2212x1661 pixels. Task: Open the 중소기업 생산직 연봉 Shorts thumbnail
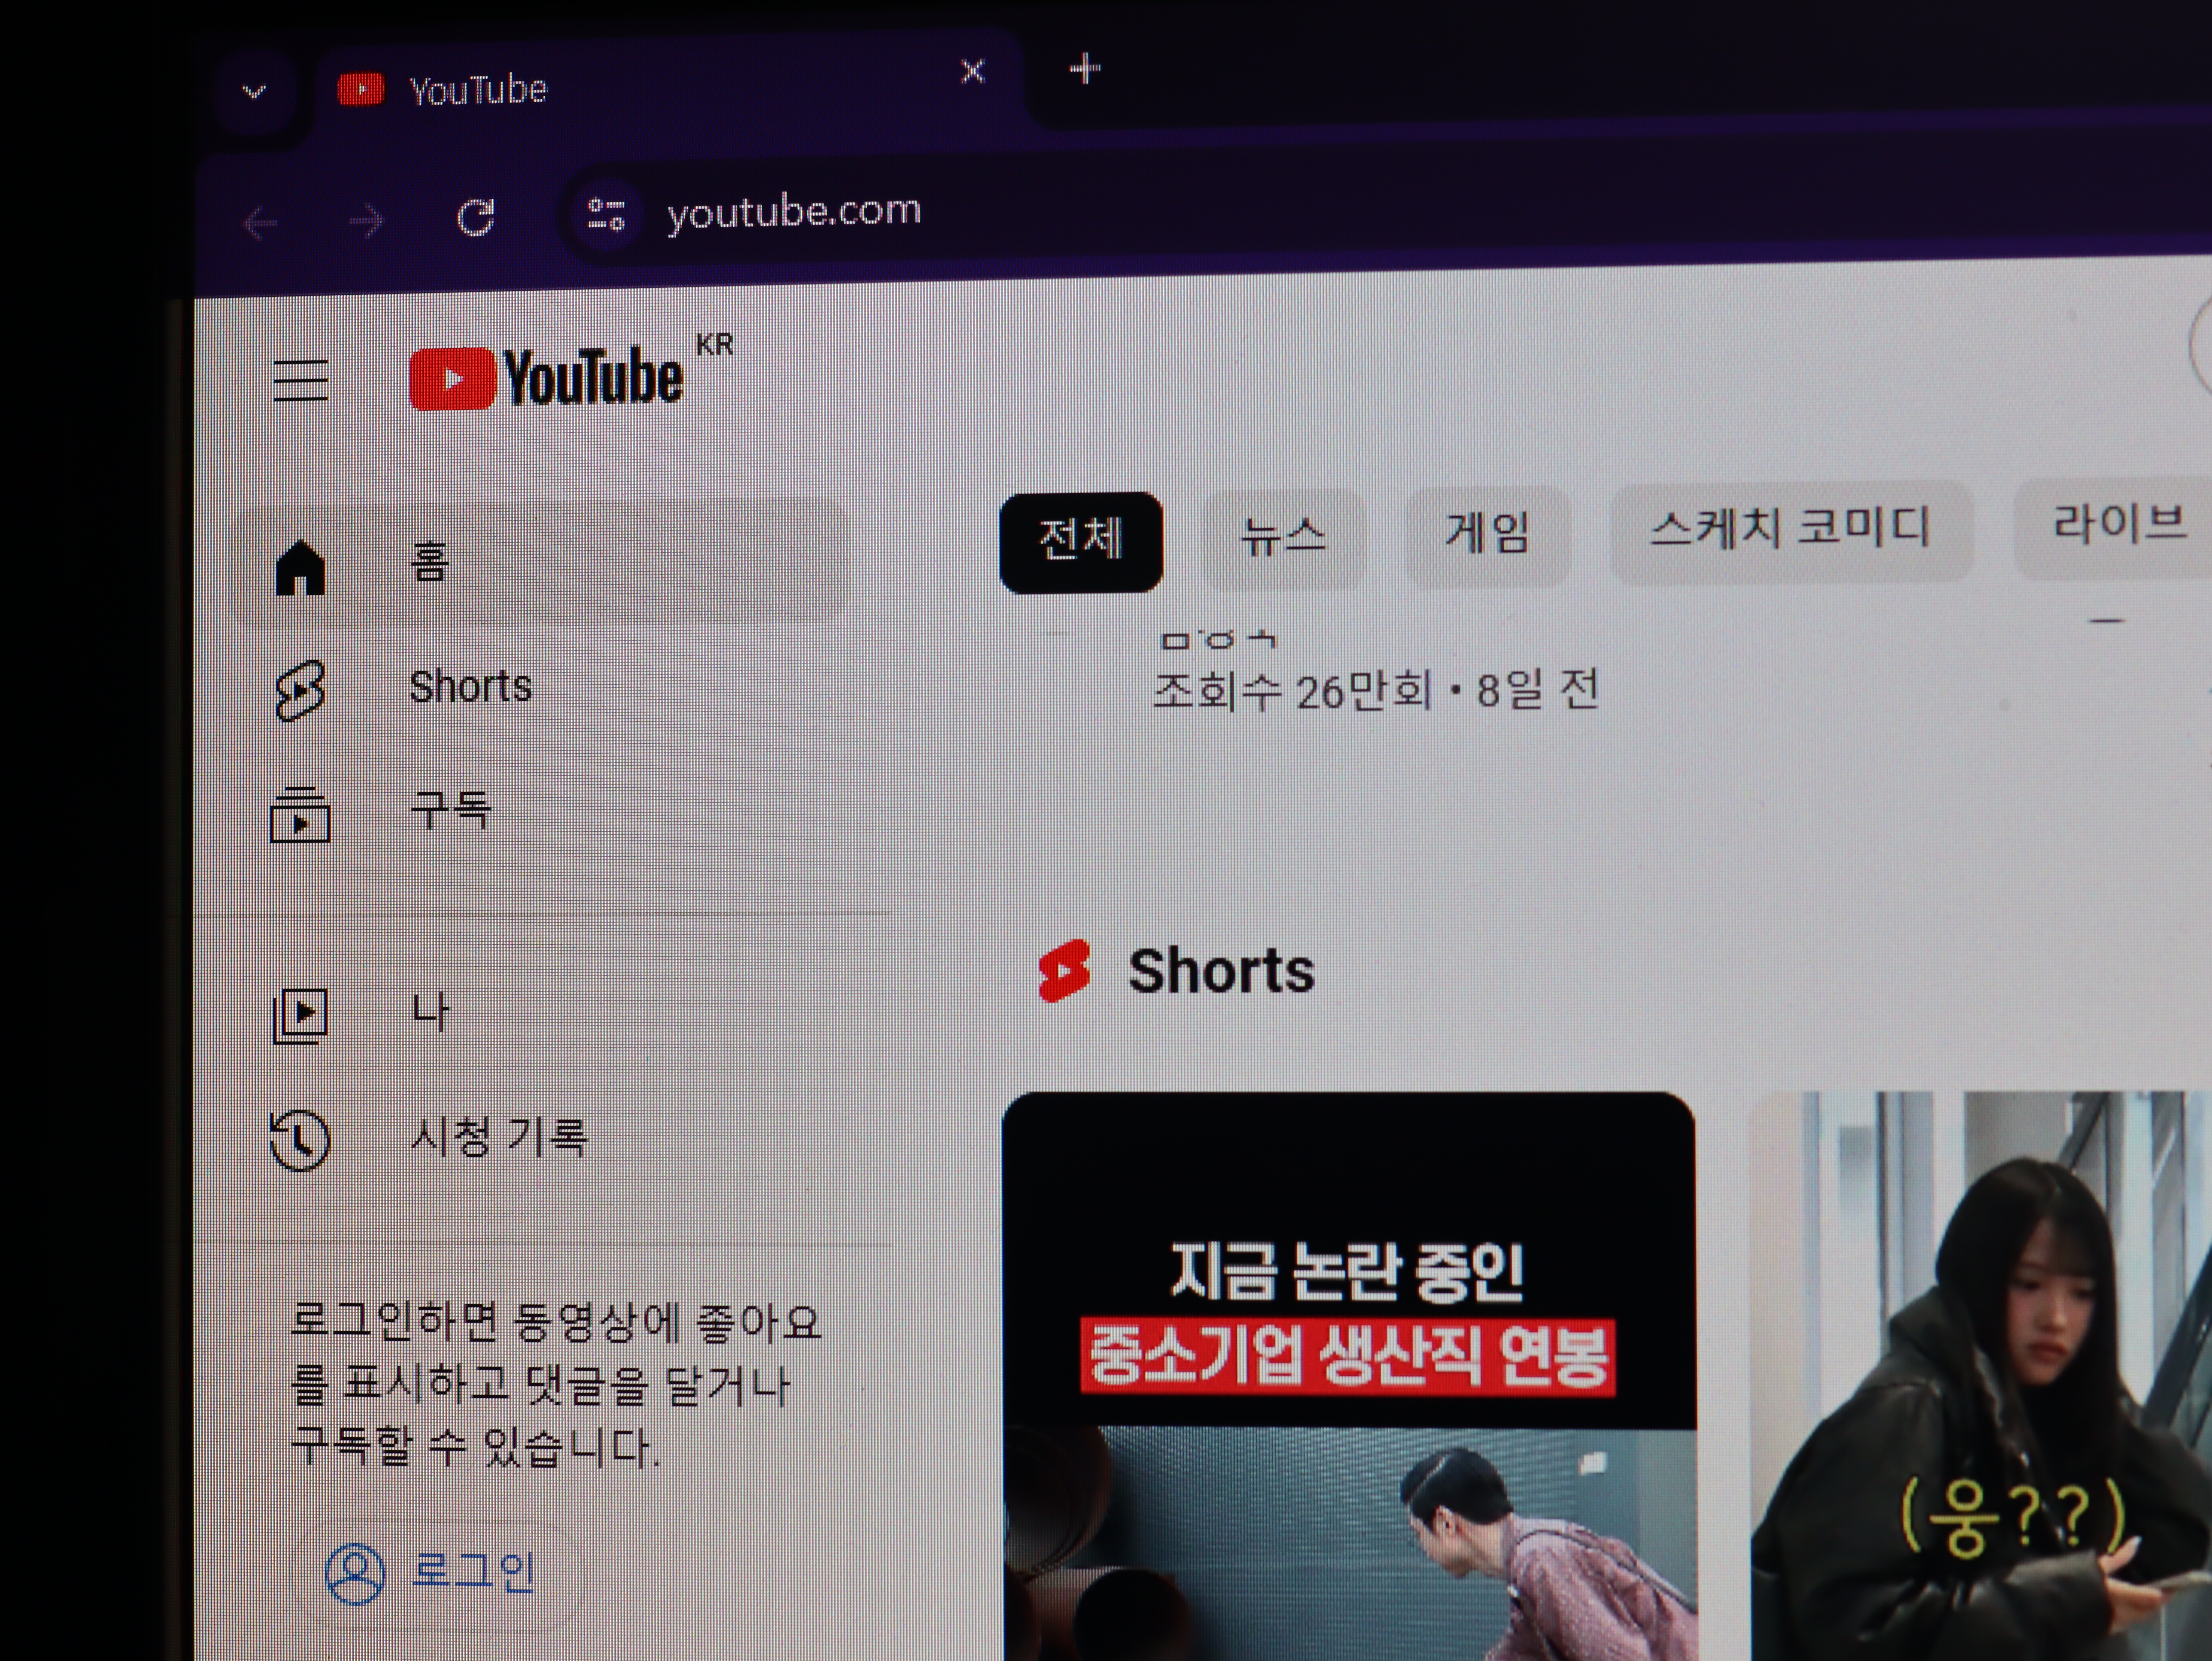point(1348,1380)
